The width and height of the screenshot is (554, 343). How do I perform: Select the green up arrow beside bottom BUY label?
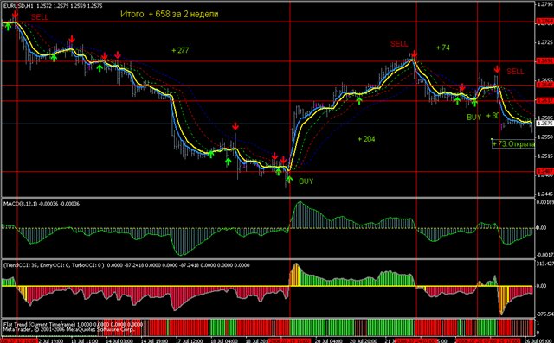289,179
